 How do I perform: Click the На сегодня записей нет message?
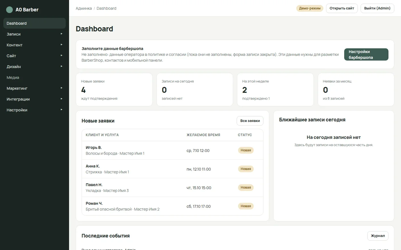334,137
